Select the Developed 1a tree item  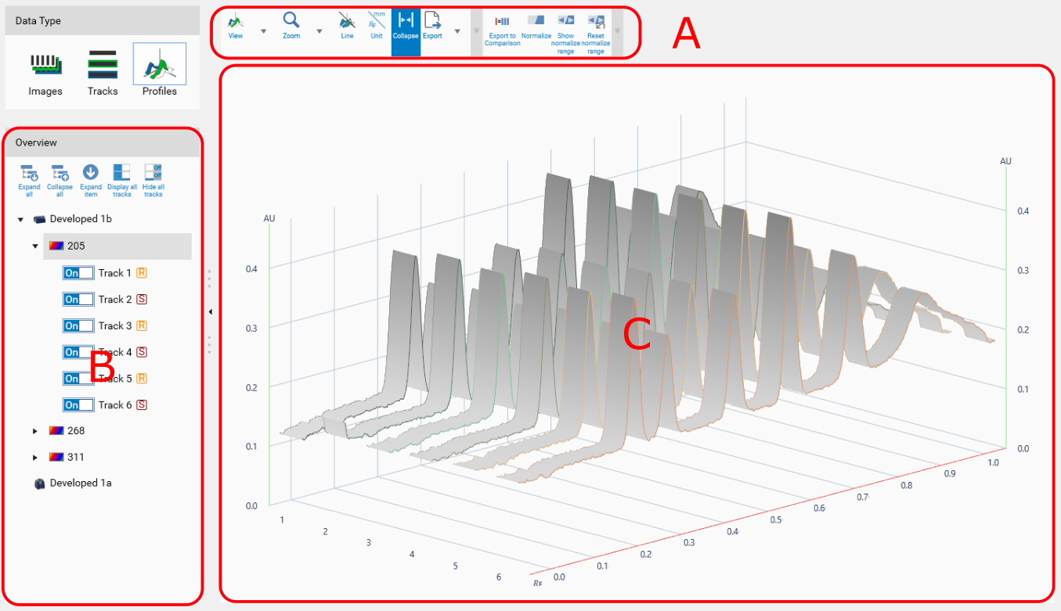80,483
